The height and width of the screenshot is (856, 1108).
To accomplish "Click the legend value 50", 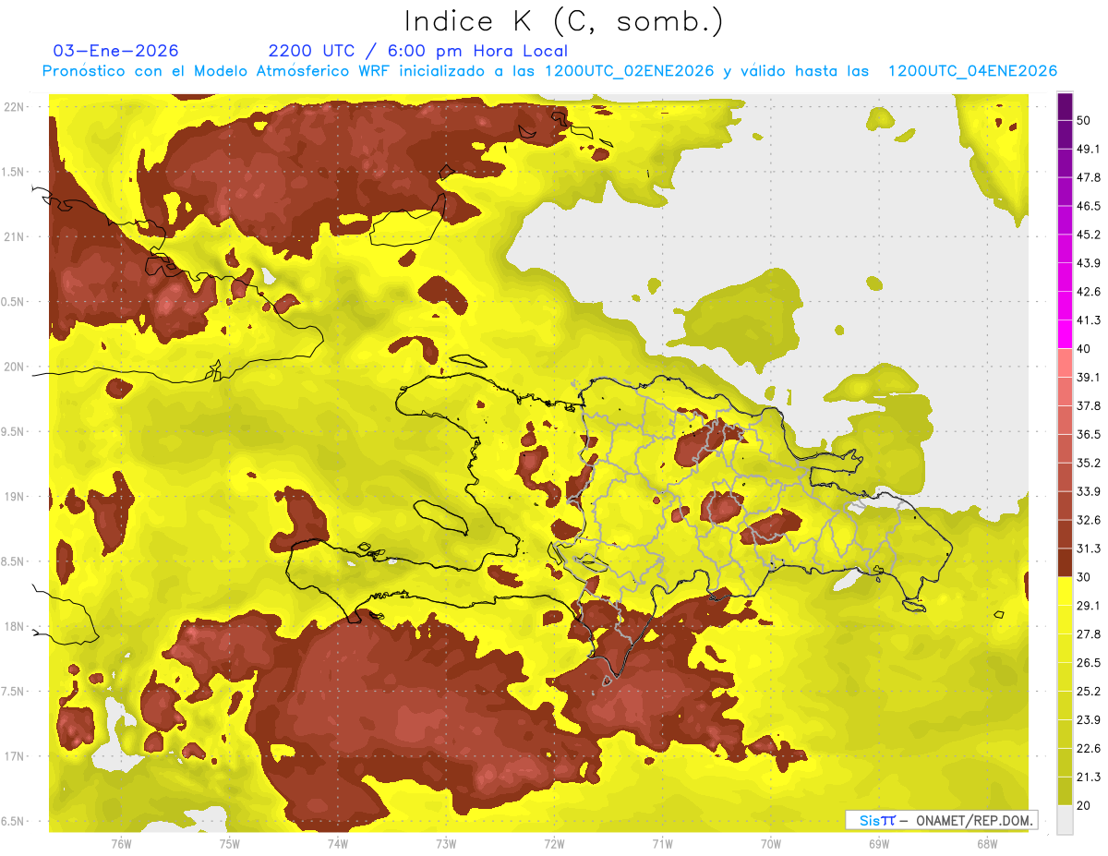I will click(1084, 121).
